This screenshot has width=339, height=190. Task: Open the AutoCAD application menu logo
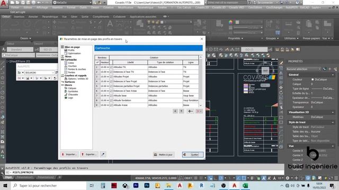[4, 4]
